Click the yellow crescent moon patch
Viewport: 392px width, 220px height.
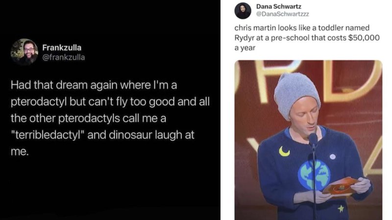[284, 151]
